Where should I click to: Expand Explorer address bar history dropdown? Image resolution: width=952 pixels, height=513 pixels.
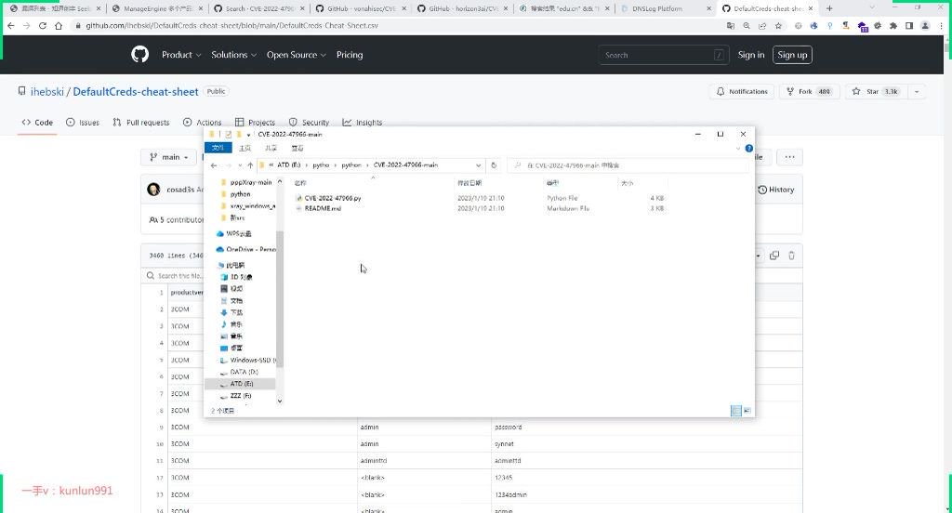pos(479,165)
